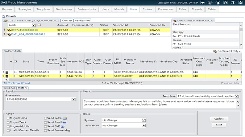245x137 pixels.
Task: Click the Next button in Wrap Up
Action: pyautogui.click(x=219, y=125)
